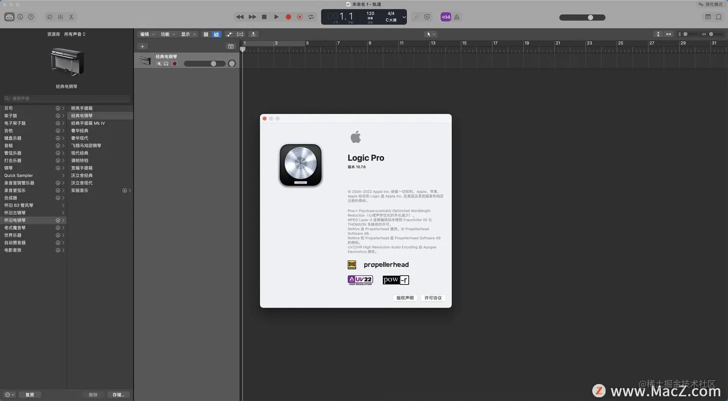Click the capture recording ring button

click(299, 17)
